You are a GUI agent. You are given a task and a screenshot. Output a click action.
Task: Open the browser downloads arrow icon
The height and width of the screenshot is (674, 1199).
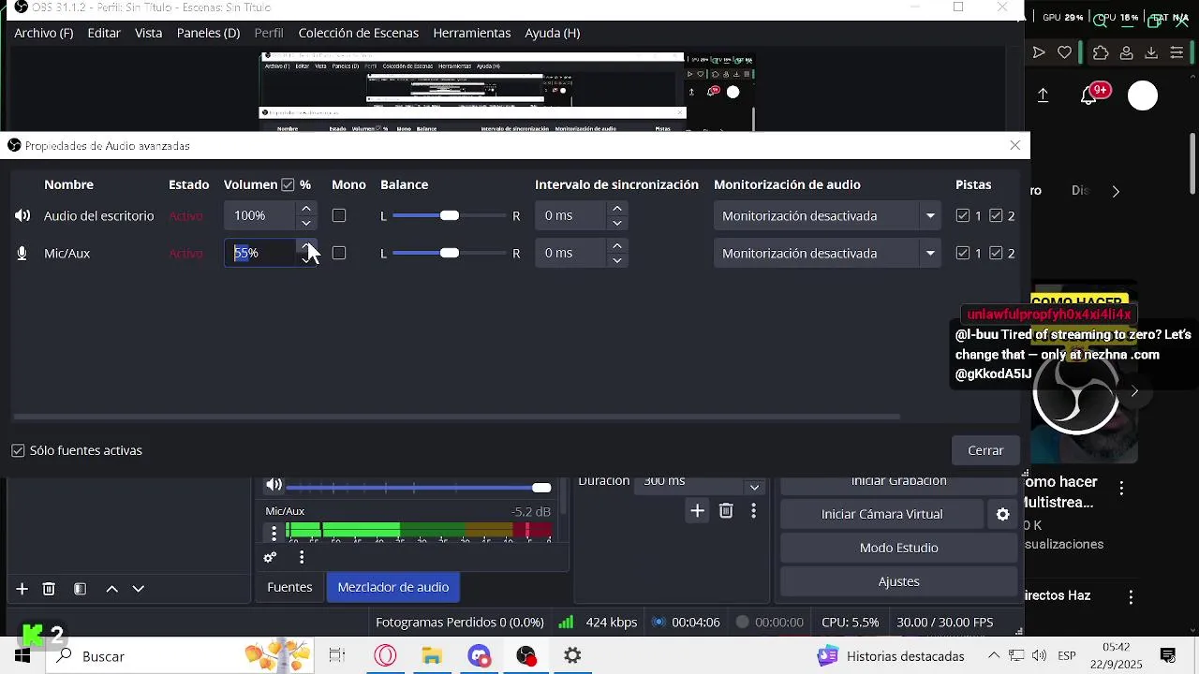pyautogui.click(x=1151, y=52)
